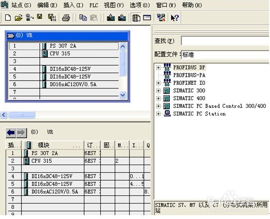Open Configure Network icon in toolbar
Viewport: 270px width, 219px height.
pos(161,17)
